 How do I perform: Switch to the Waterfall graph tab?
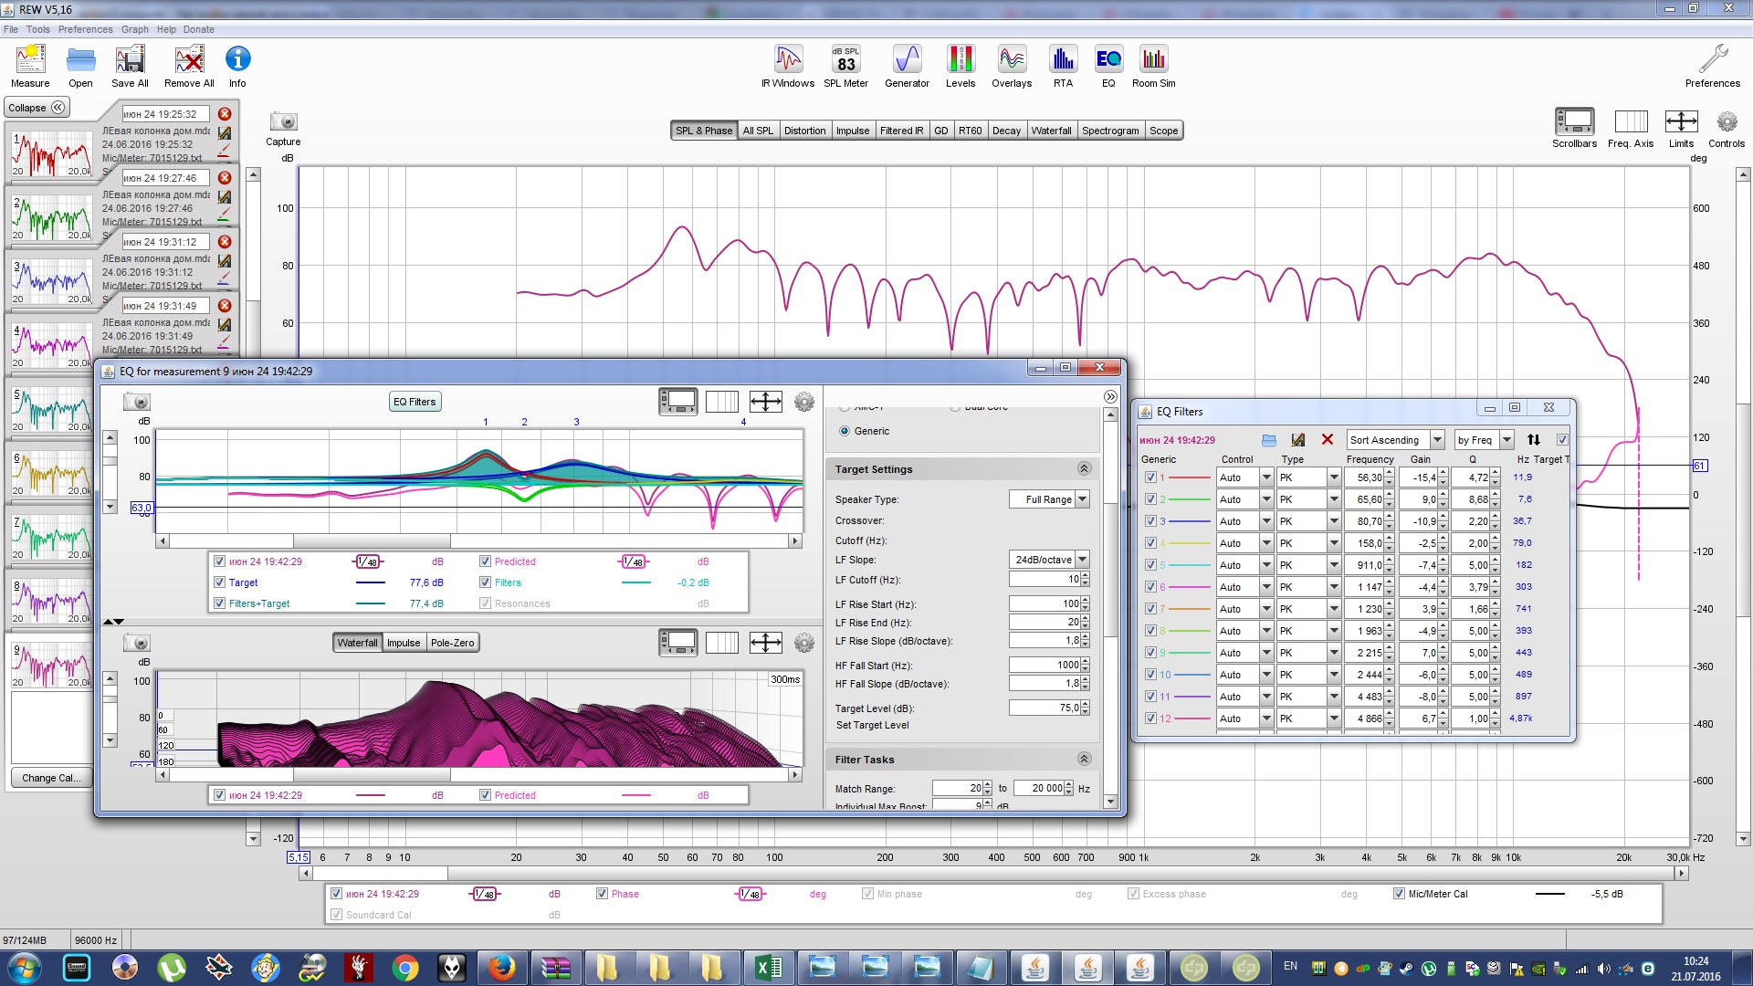[1051, 131]
